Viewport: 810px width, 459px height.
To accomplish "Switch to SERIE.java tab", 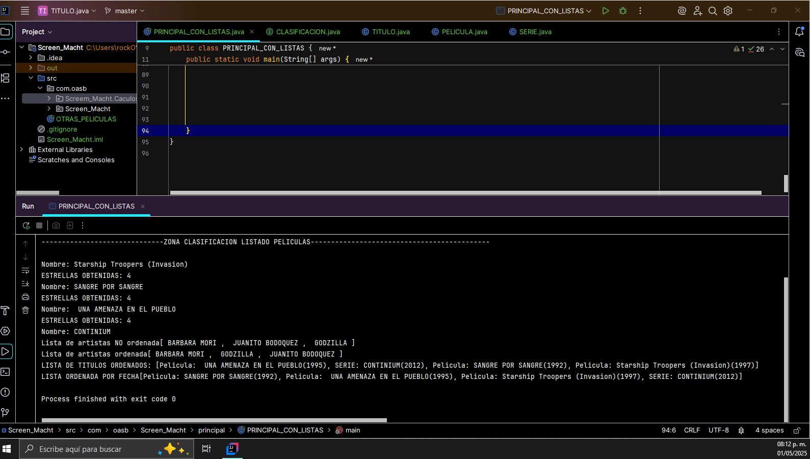I will 530,32.
